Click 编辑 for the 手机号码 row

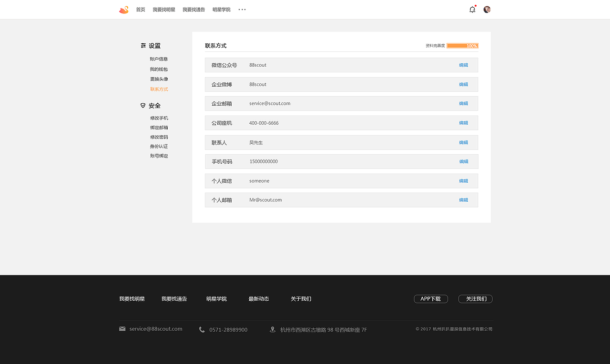(463, 161)
